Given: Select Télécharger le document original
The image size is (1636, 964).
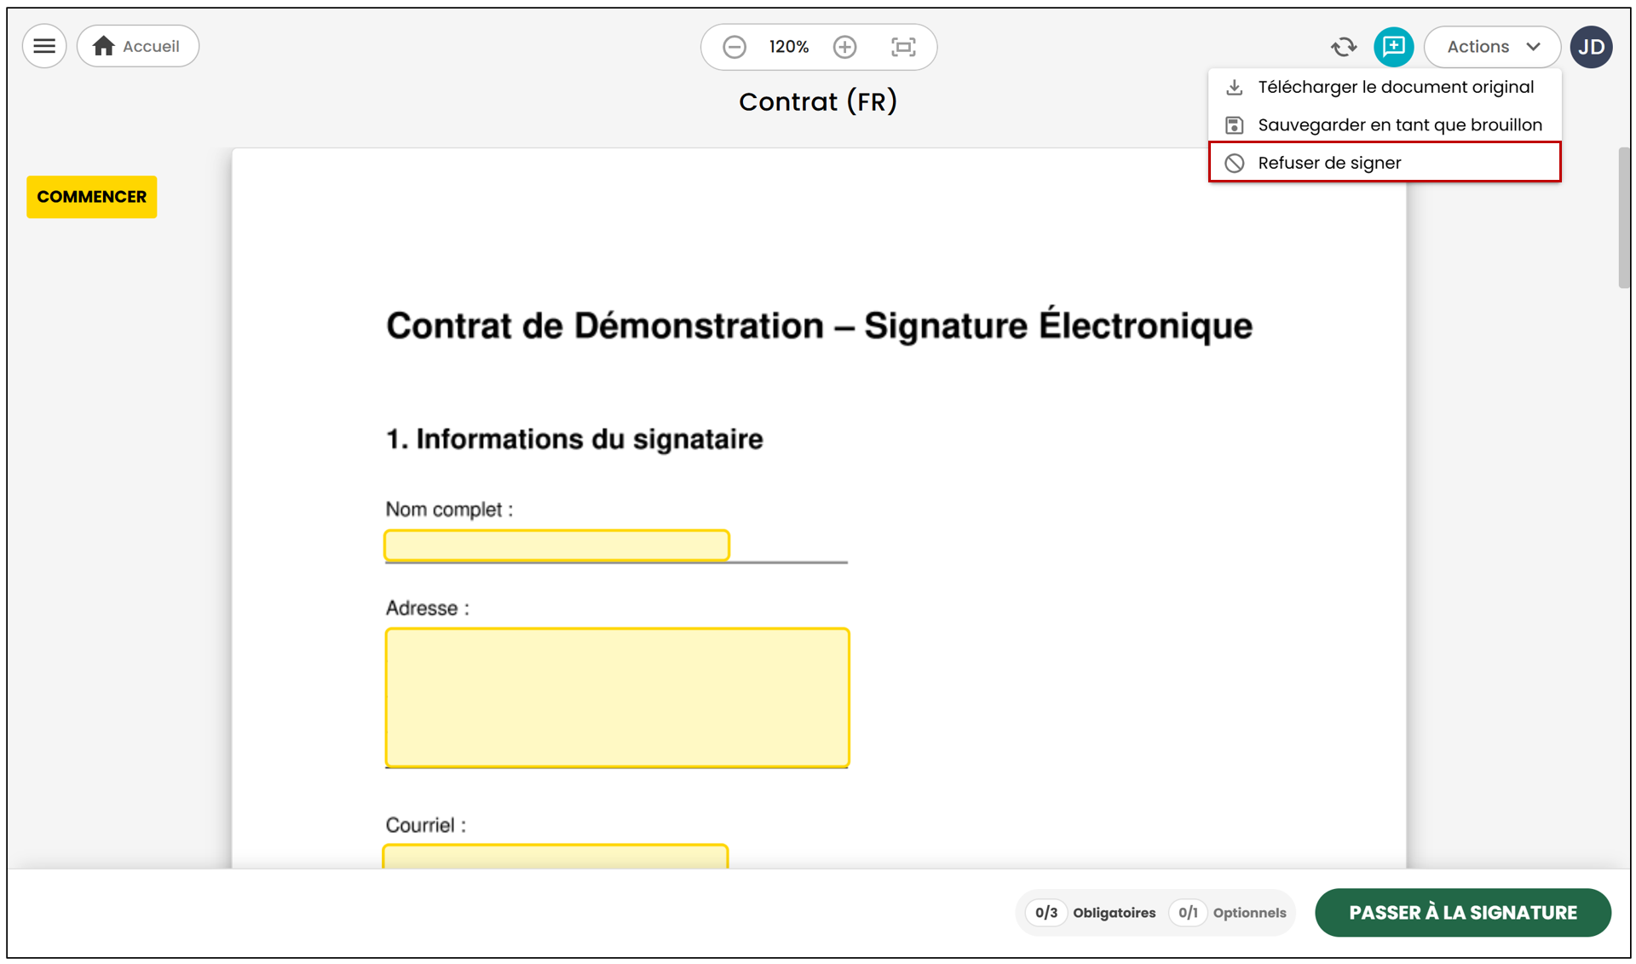Looking at the screenshot, I should click(1385, 87).
